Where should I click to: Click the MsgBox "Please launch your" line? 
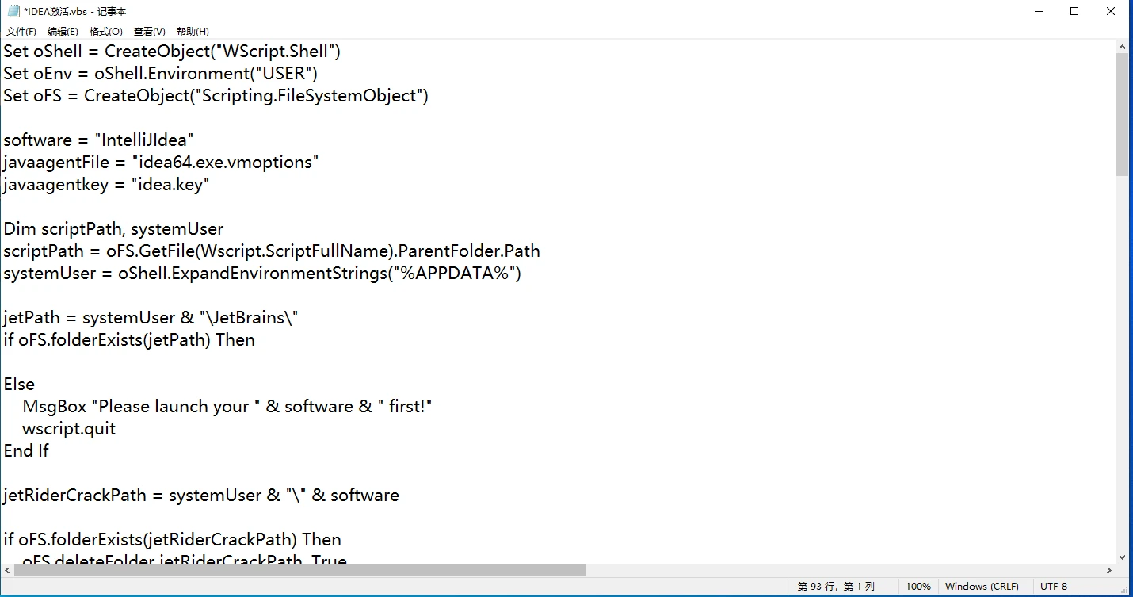point(227,407)
